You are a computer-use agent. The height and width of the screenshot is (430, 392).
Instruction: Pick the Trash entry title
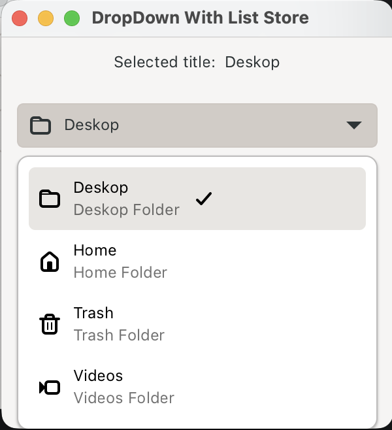(x=93, y=313)
